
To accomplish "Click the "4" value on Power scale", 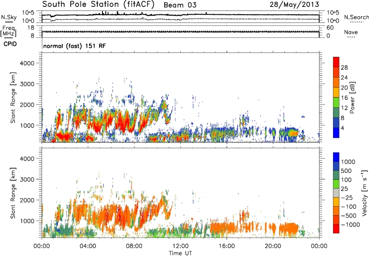I will (343, 128).
